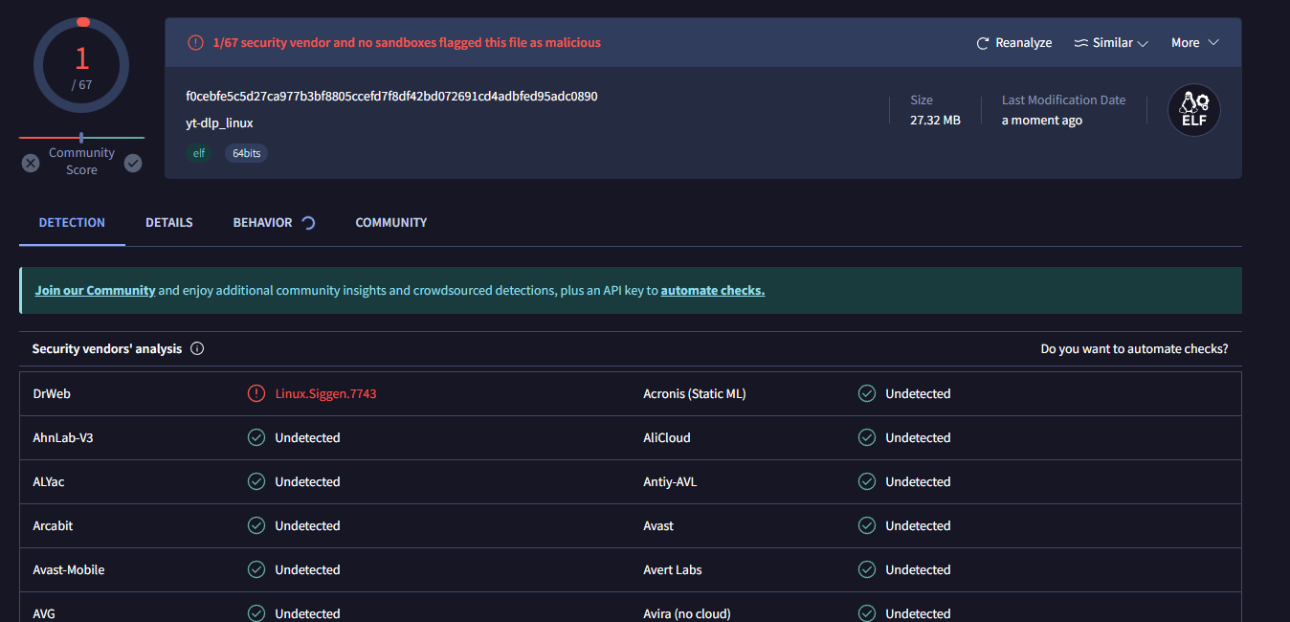The width and height of the screenshot is (1290, 622).
Task: Open the automate checks link in the banner
Action: click(x=712, y=291)
